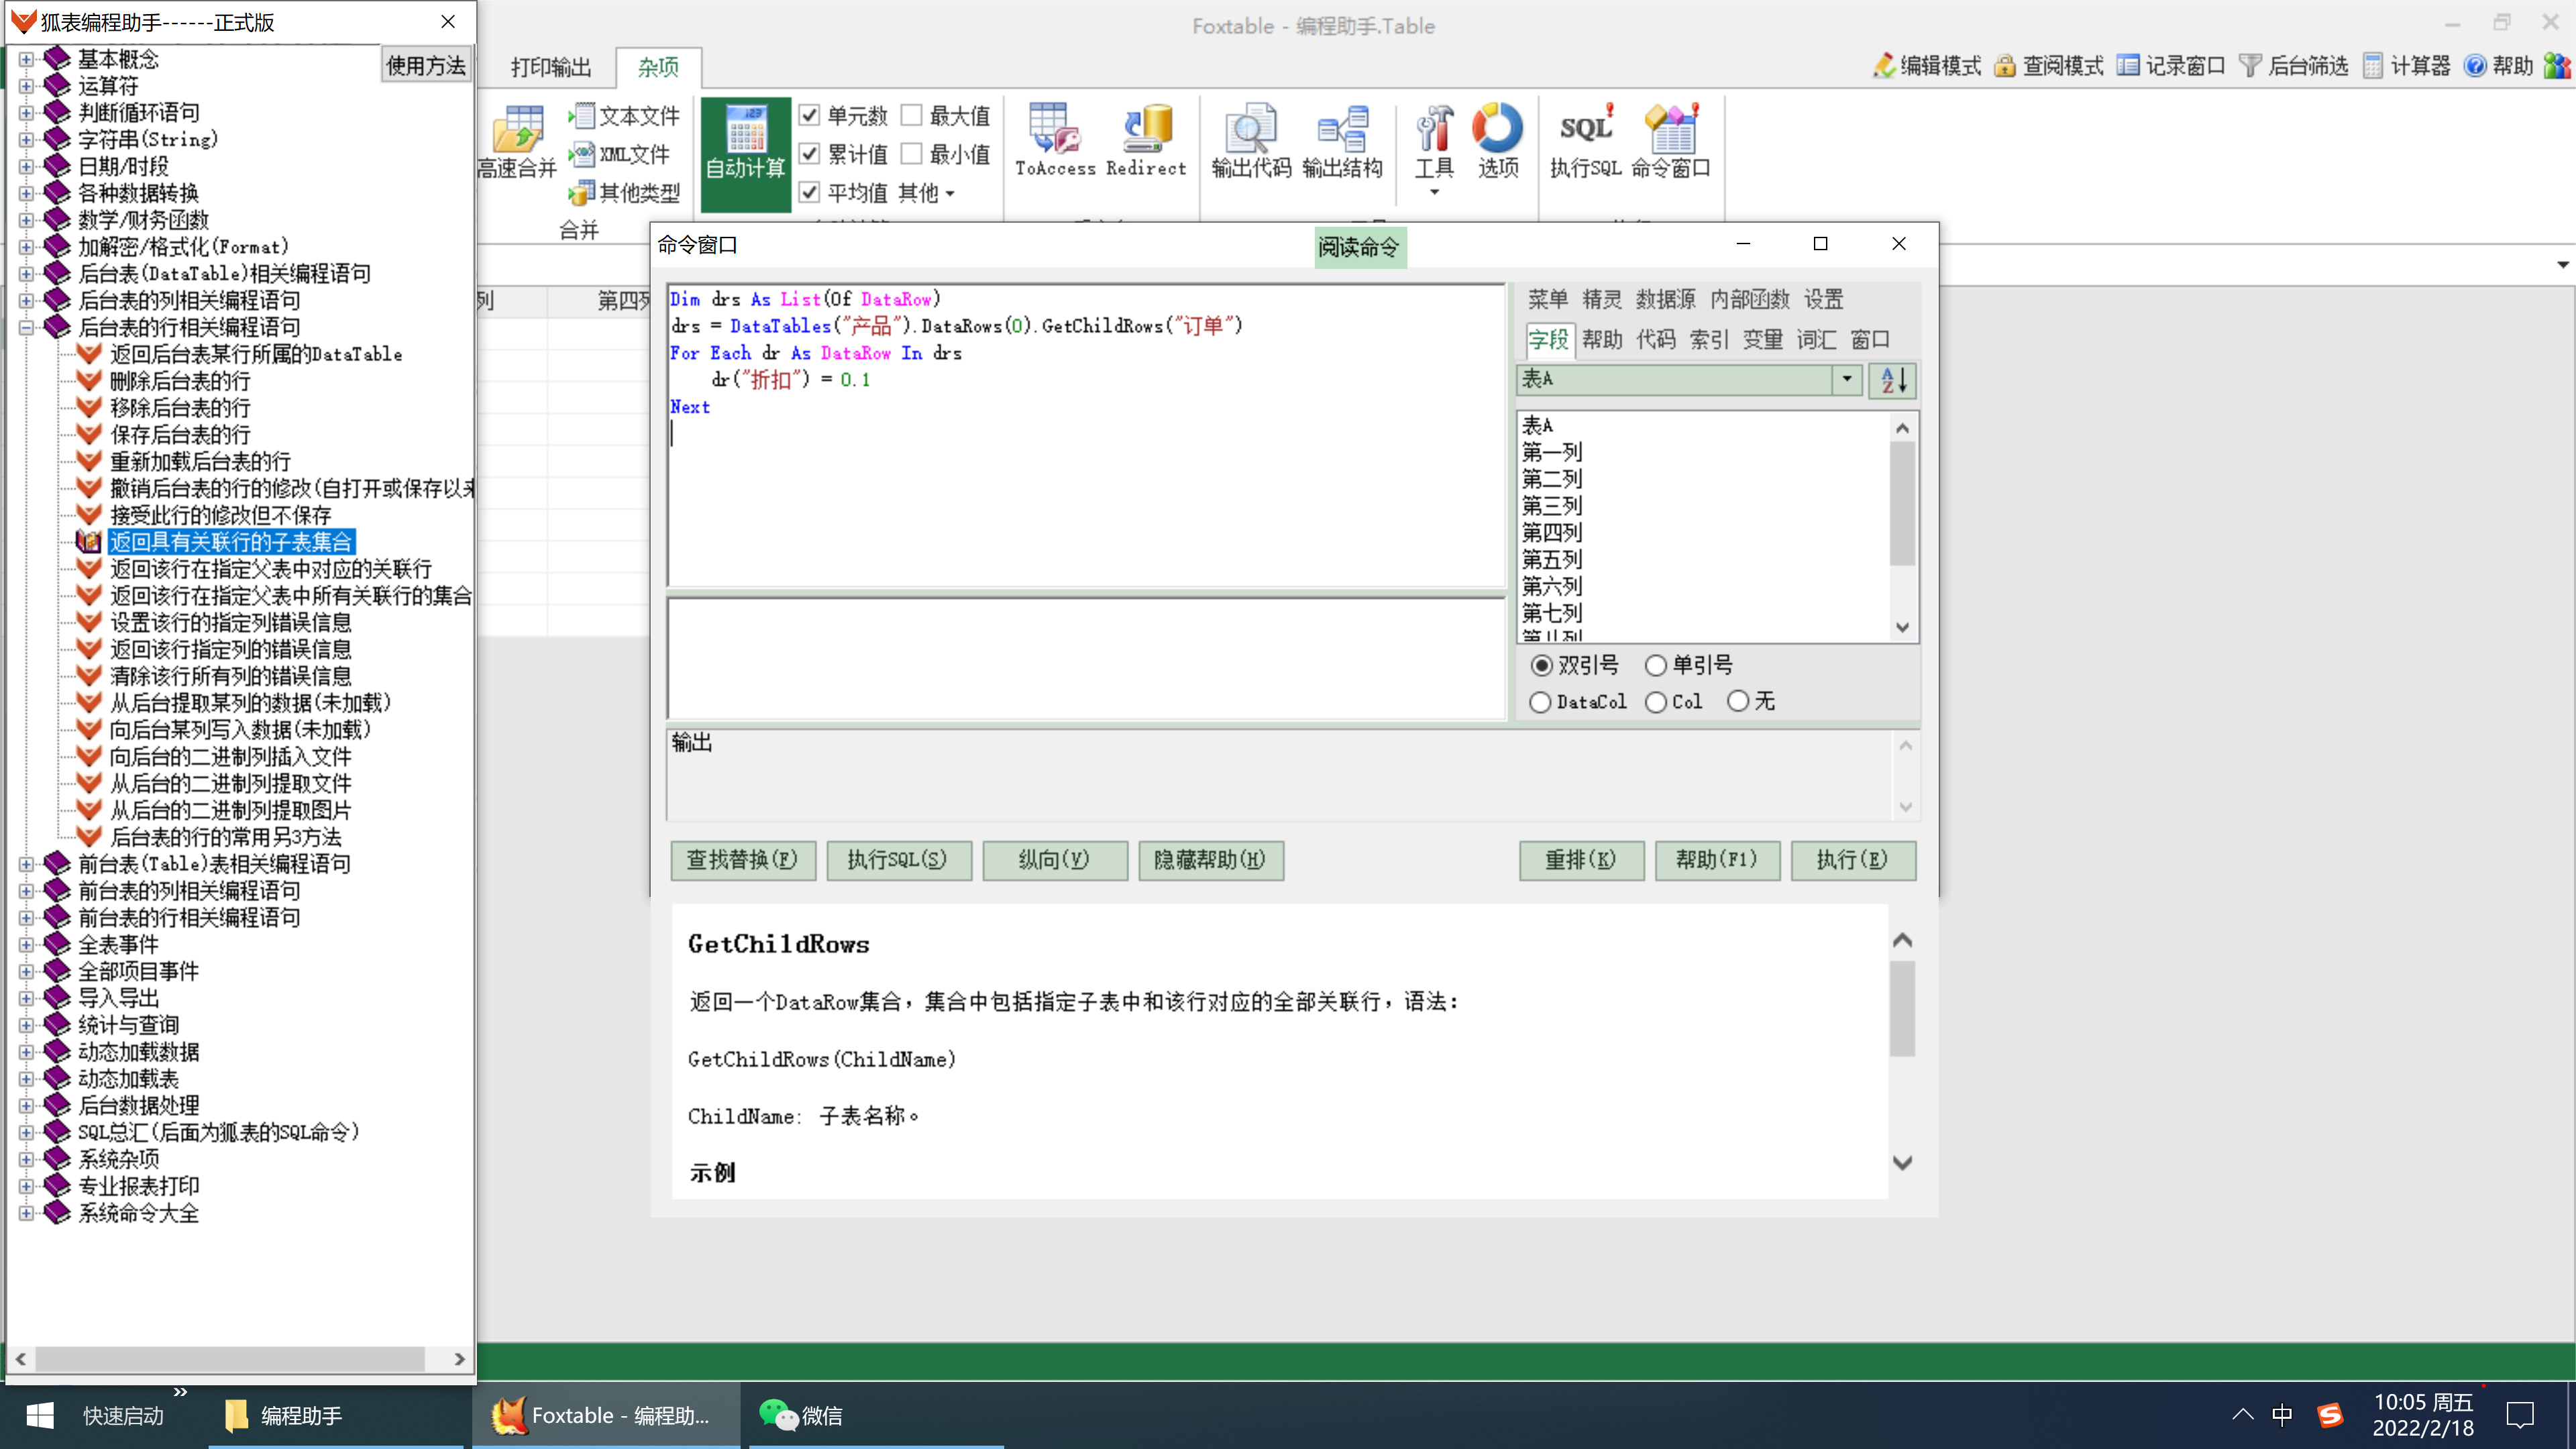
Task: Choose the XML文件 merge option
Action: tap(620, 154)
